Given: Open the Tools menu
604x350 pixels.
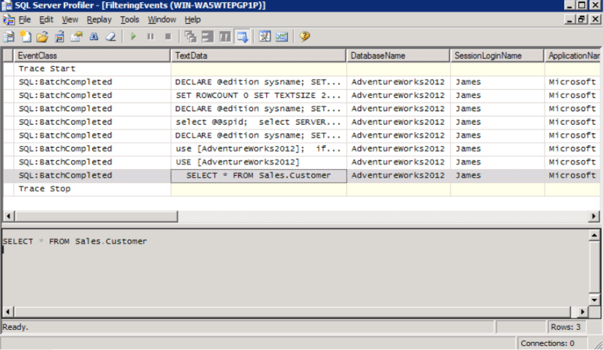Looking at the screenshot, I should point(130,20).
